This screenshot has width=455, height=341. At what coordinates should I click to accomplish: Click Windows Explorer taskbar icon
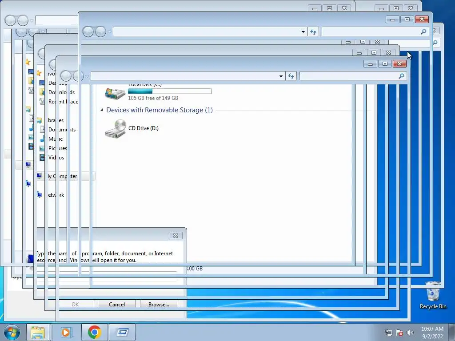tap(38, 332)
